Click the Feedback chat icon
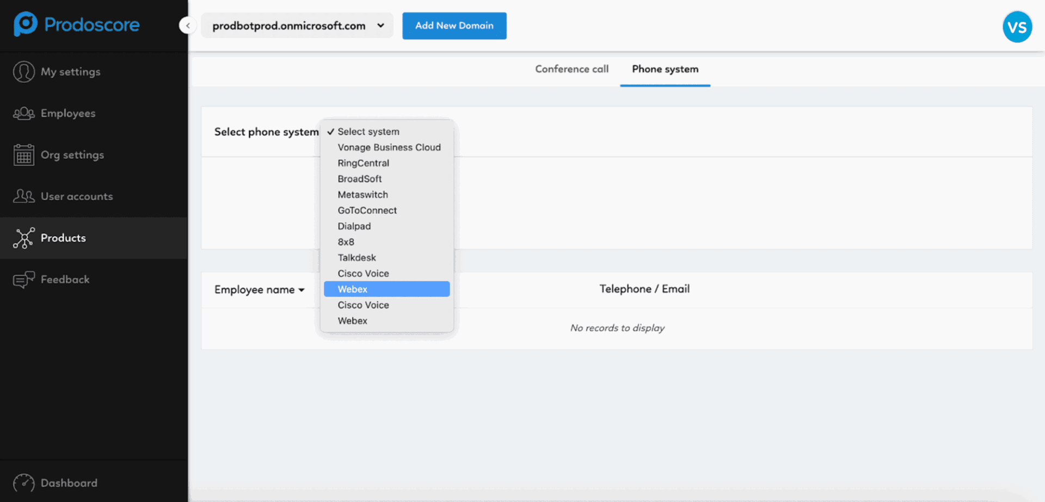Viewport: 1045px width, 502px height. point(24,280)
